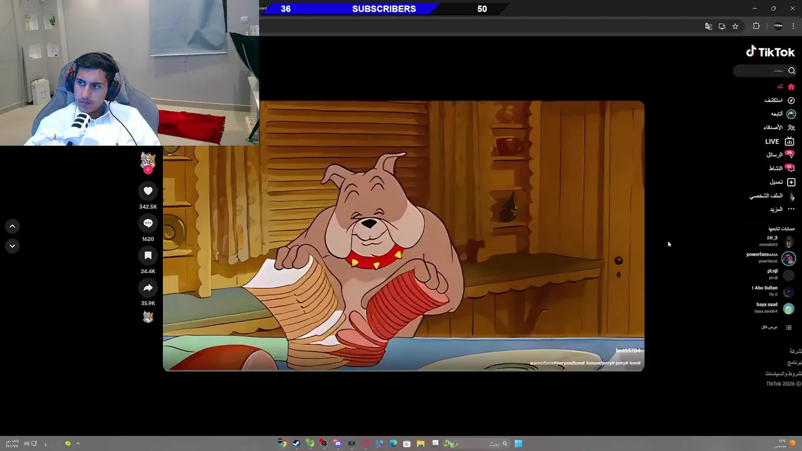This screenshot has width=802, height=451.
Task: Open Microsoft Edge from the taskbar
Action: point(393,443)
